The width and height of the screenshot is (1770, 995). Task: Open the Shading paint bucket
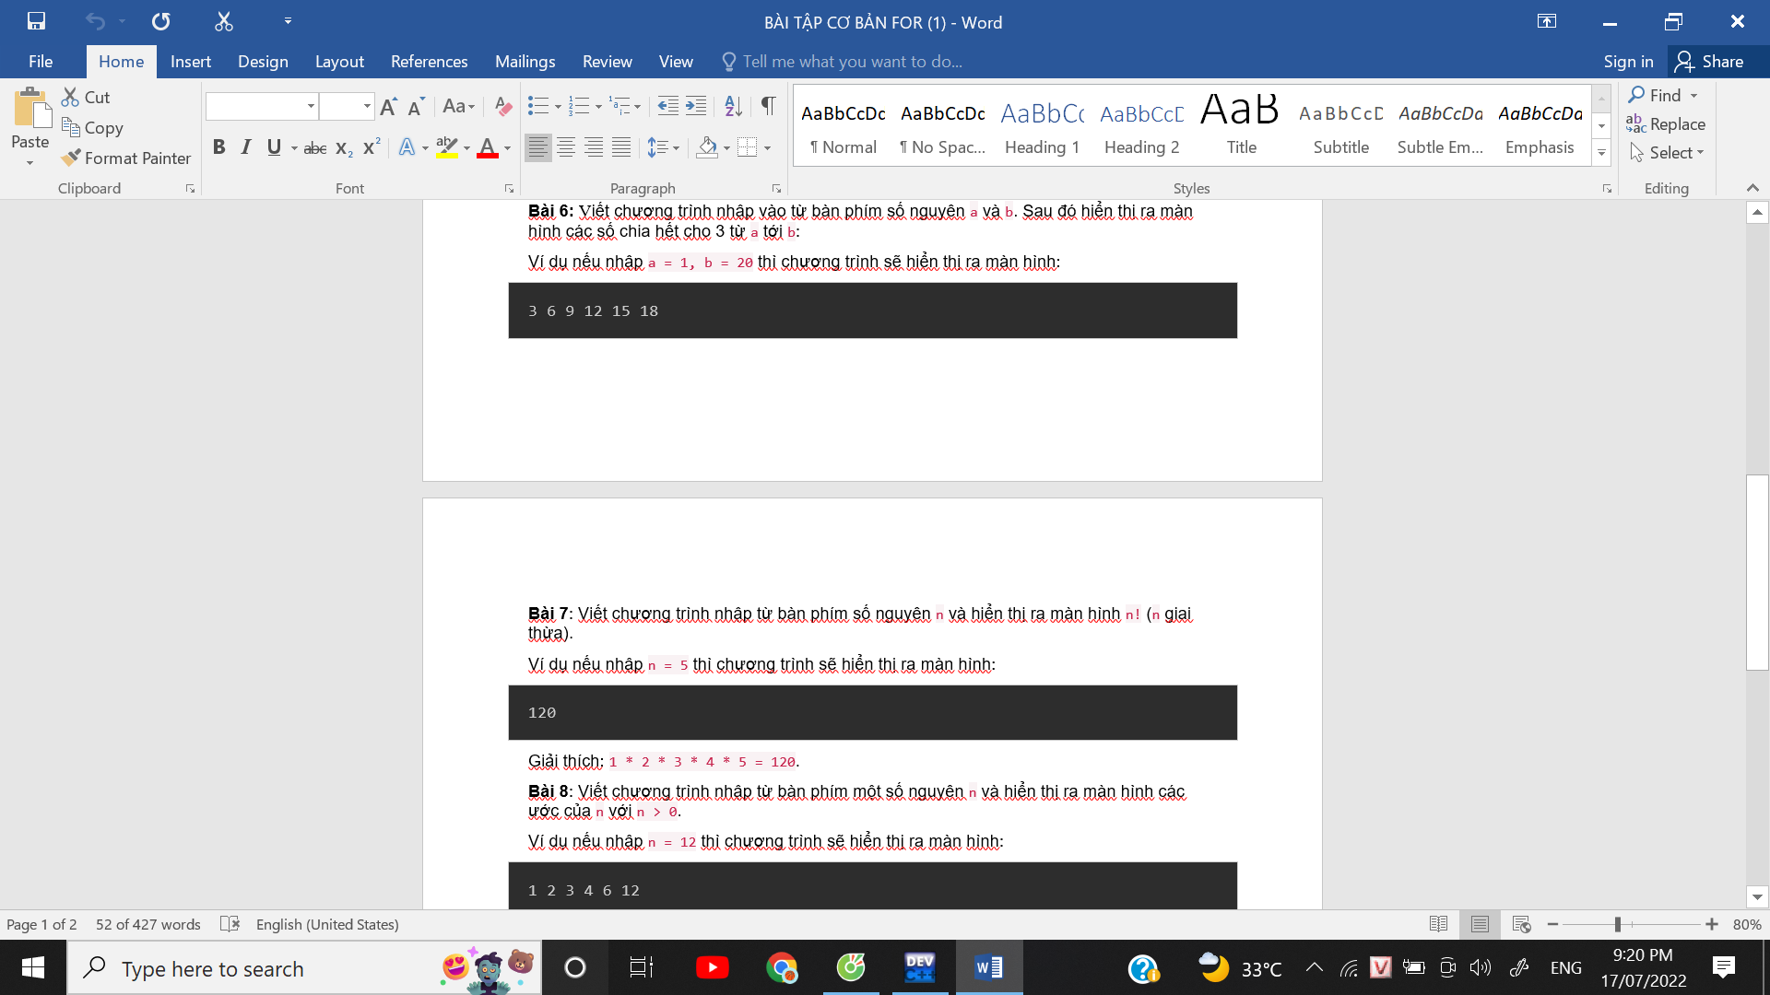coord(707,147)
